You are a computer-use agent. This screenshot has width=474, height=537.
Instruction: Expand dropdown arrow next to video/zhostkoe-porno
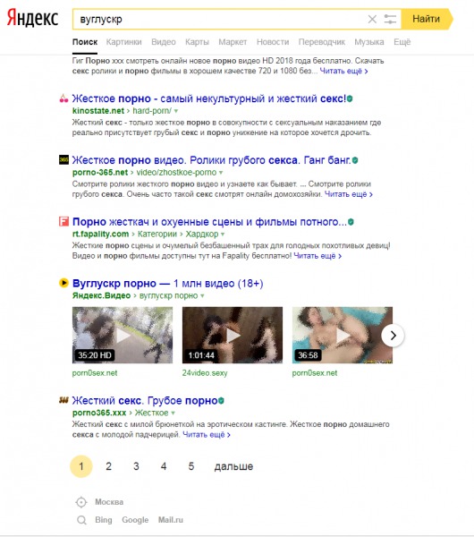click(x=221, y=173)
